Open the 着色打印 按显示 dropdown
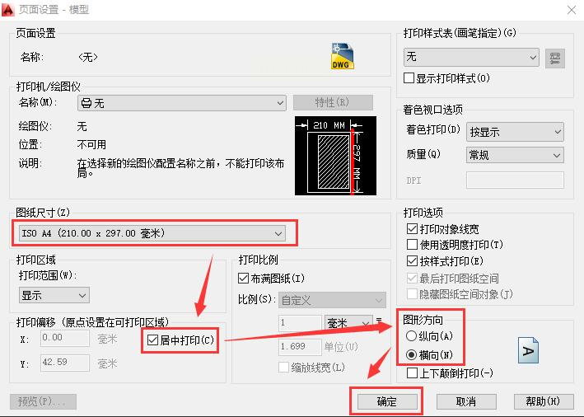Image resolution: width=584 pixels, height=417 pixels. point(515,132)
